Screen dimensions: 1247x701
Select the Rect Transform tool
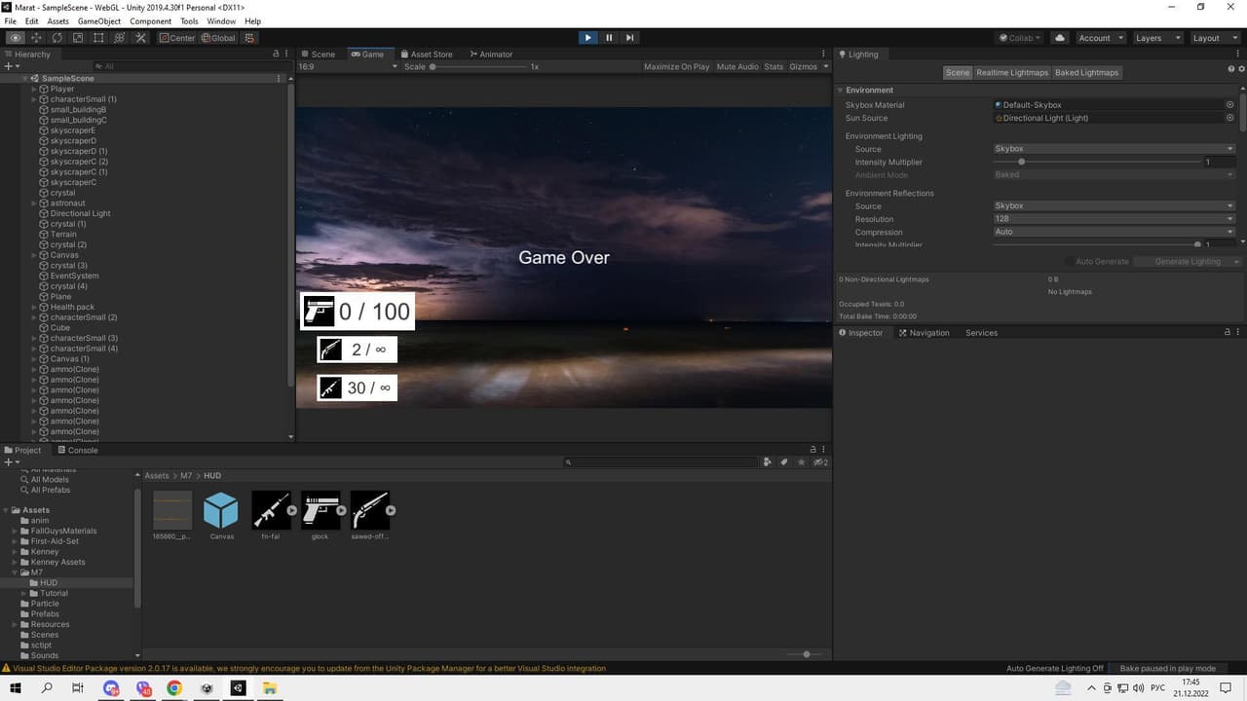click(98, 38)
